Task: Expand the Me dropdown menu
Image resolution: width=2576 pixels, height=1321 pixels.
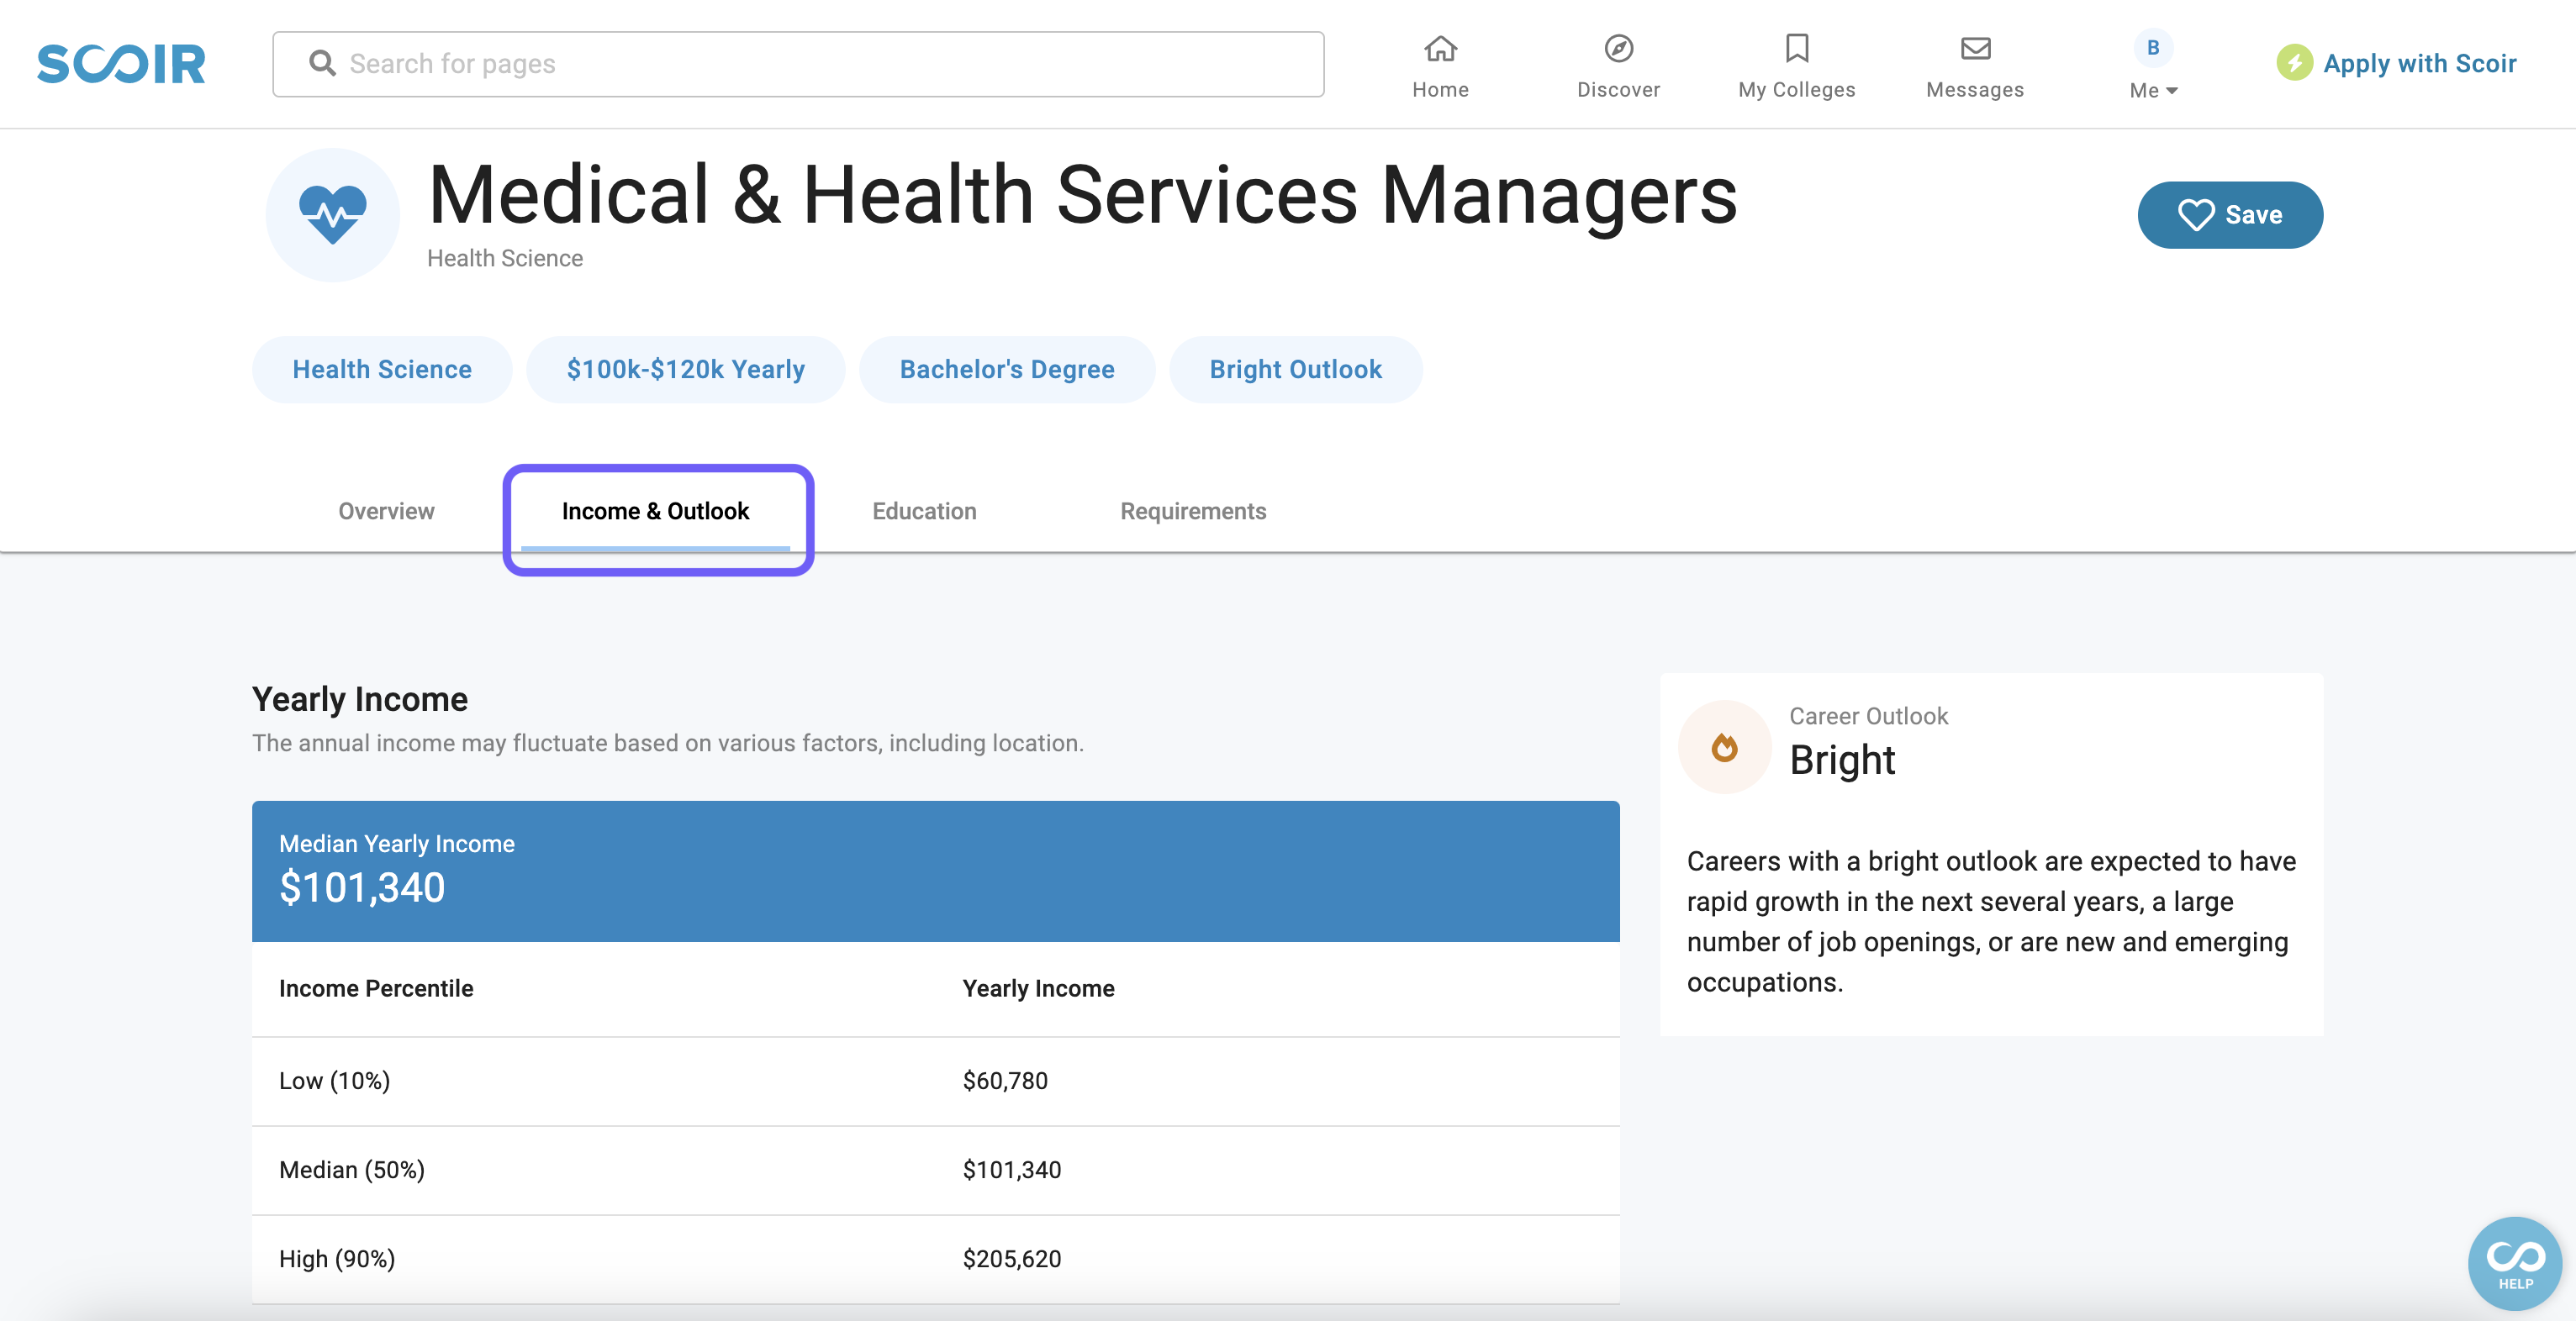Action: point(2153,90)
